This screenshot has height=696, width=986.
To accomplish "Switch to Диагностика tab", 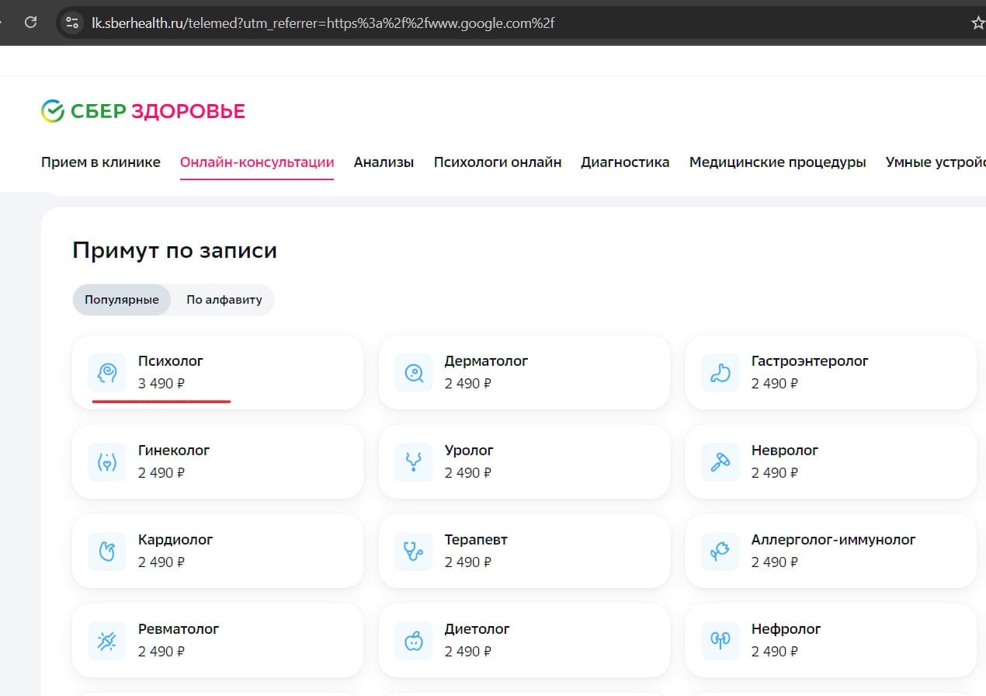I will point(625,162).
